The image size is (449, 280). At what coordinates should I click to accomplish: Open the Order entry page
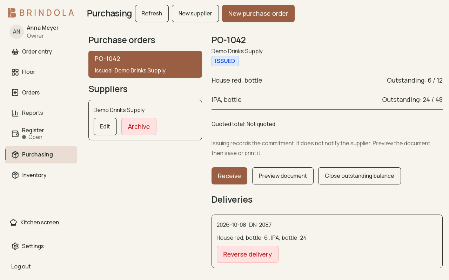point(41,51)
